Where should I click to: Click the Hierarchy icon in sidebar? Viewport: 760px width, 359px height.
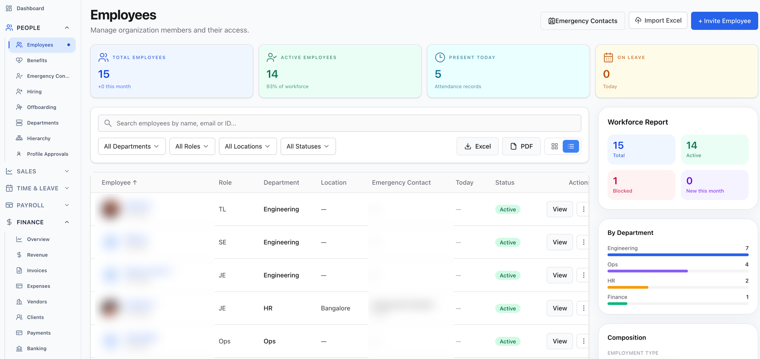(x=19, y=139)
